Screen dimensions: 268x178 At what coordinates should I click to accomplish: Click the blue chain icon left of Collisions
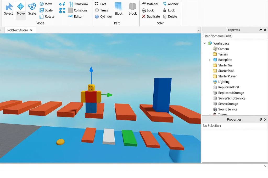click(x=62, y=10)
